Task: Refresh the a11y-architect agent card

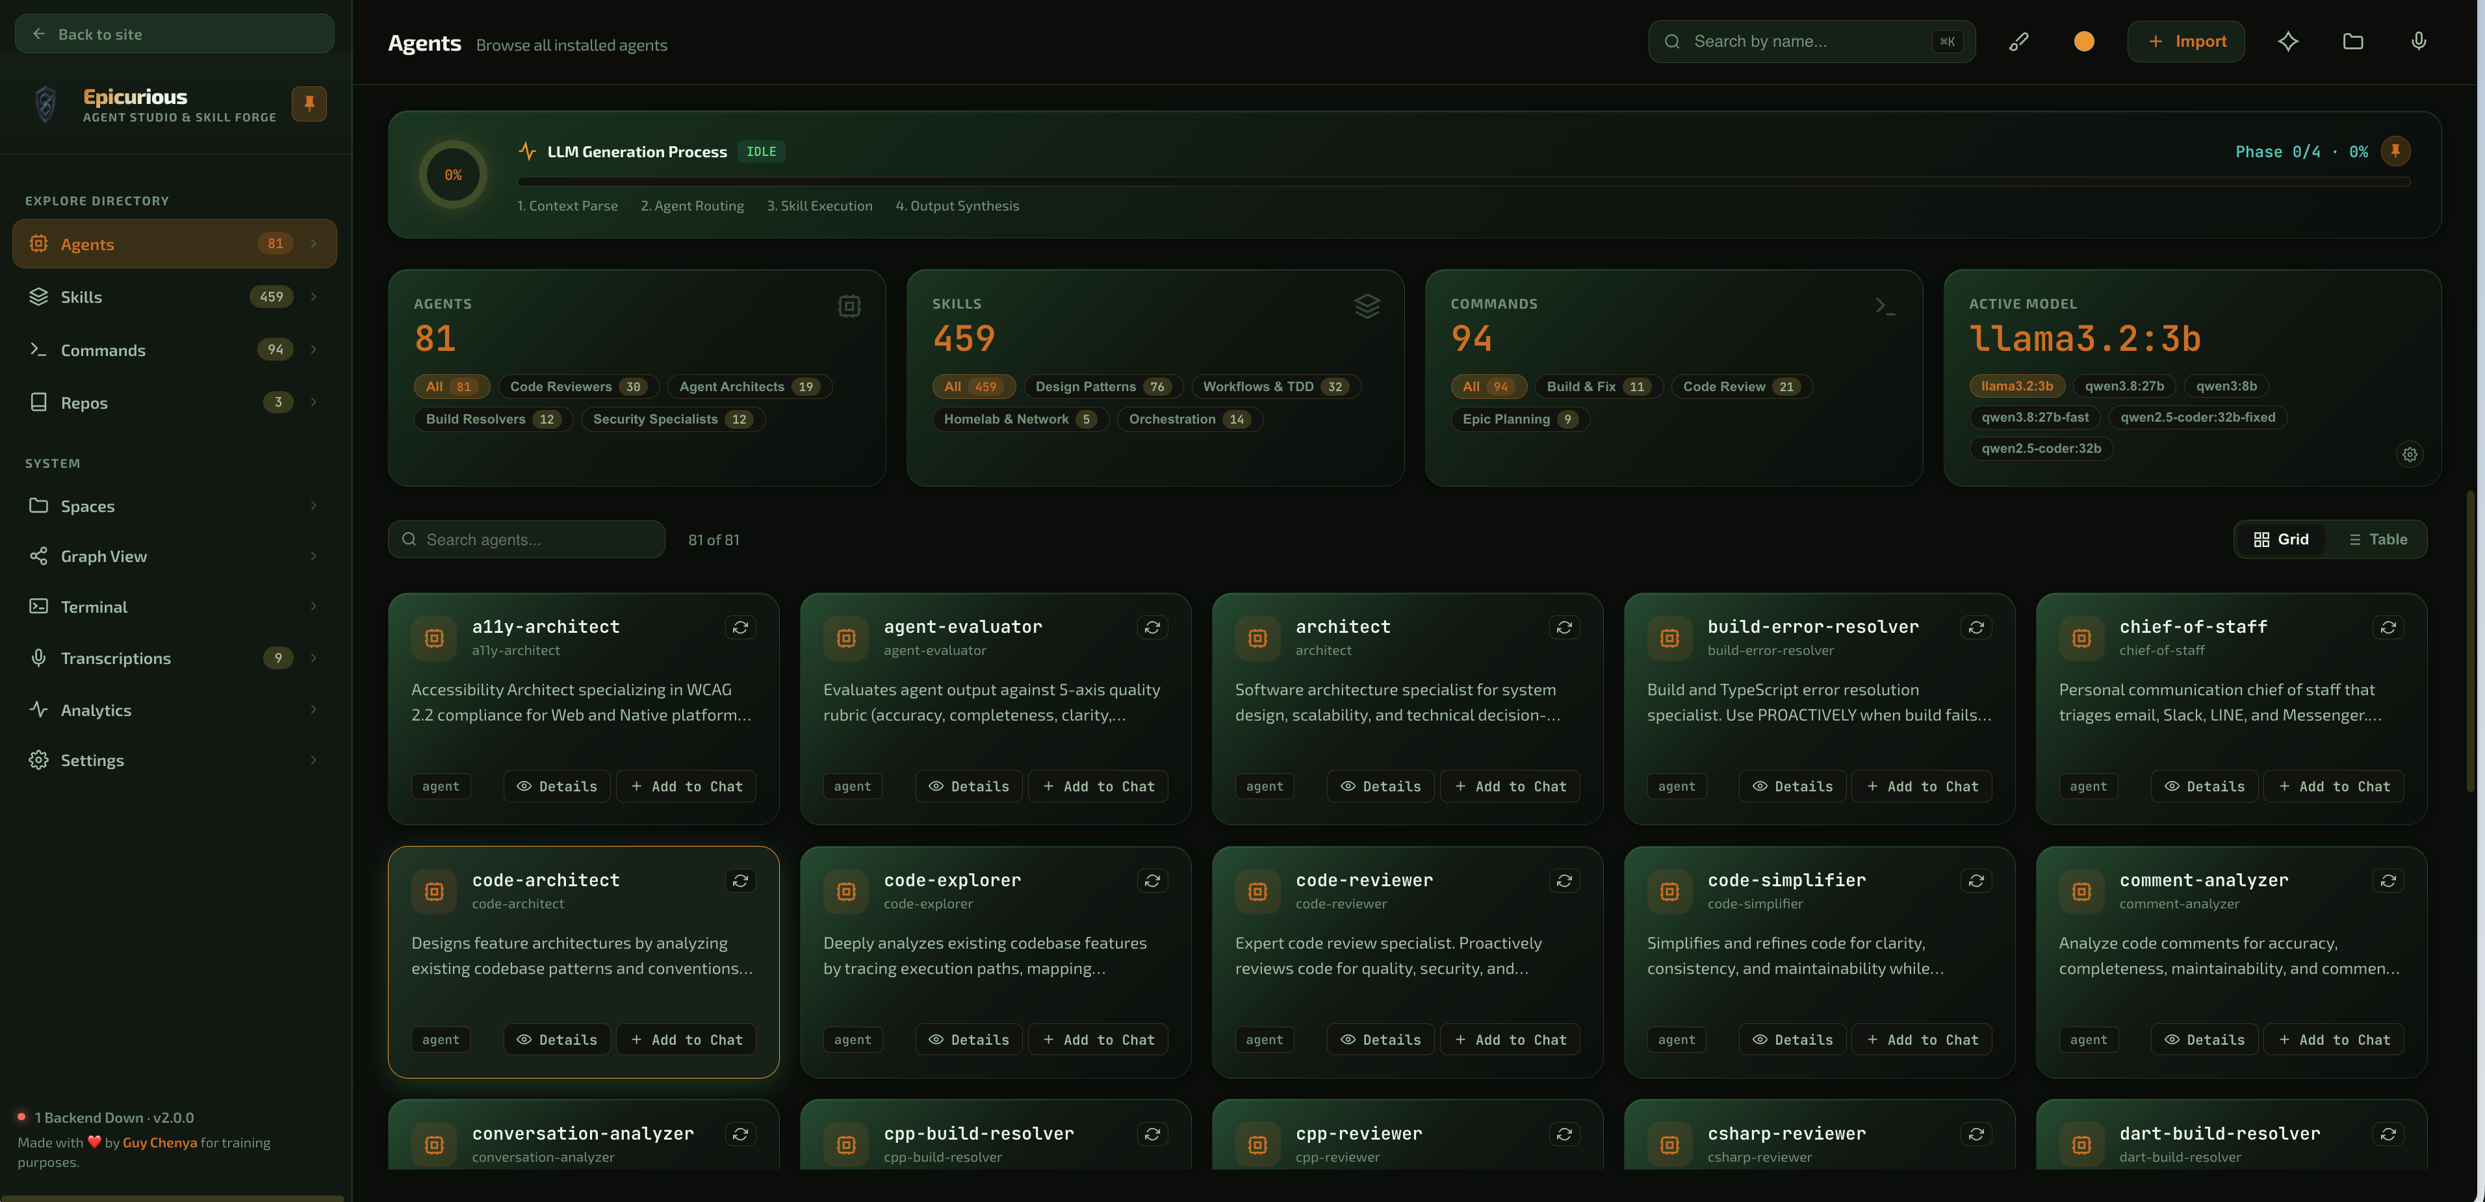Action: click(x=740, y=627)
